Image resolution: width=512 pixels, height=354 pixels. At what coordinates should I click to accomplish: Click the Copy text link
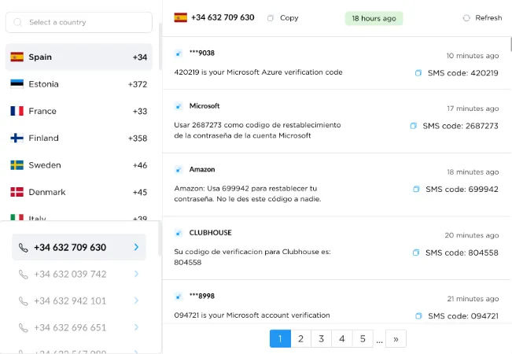coord(289,18)
